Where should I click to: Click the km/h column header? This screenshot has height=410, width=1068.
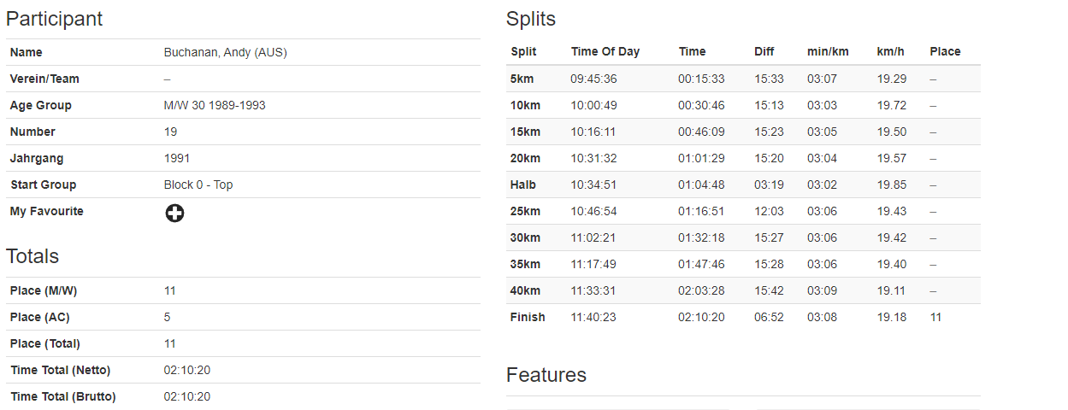[890, 51]
